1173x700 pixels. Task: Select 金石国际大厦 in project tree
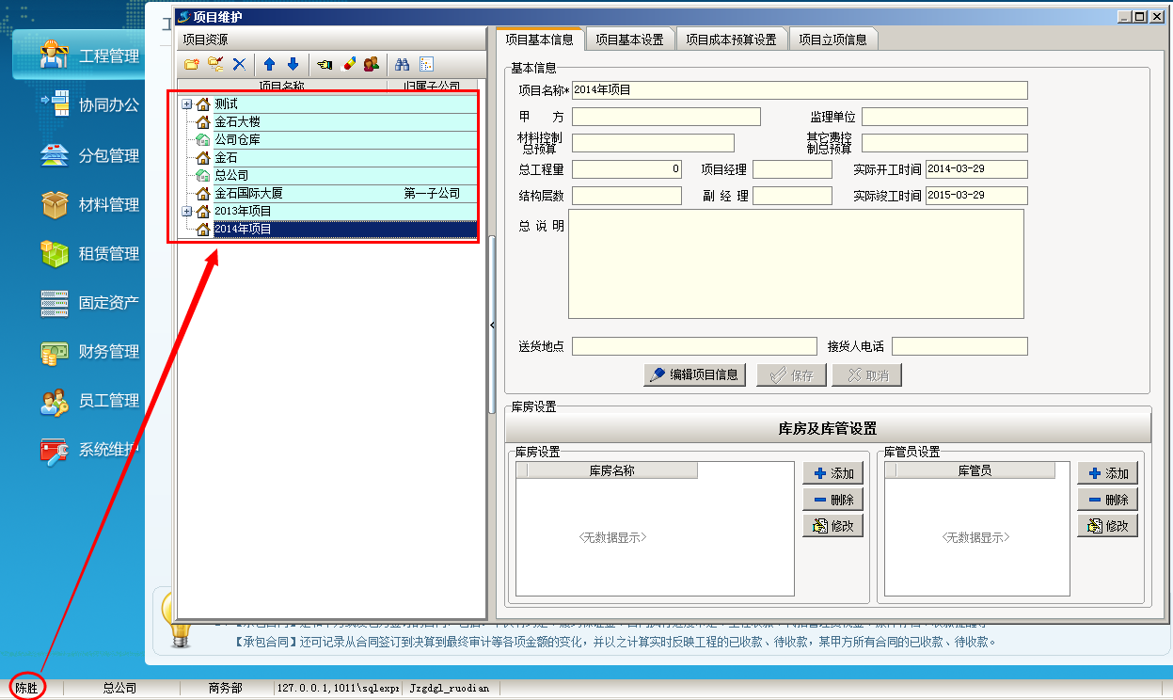point(248,193)
